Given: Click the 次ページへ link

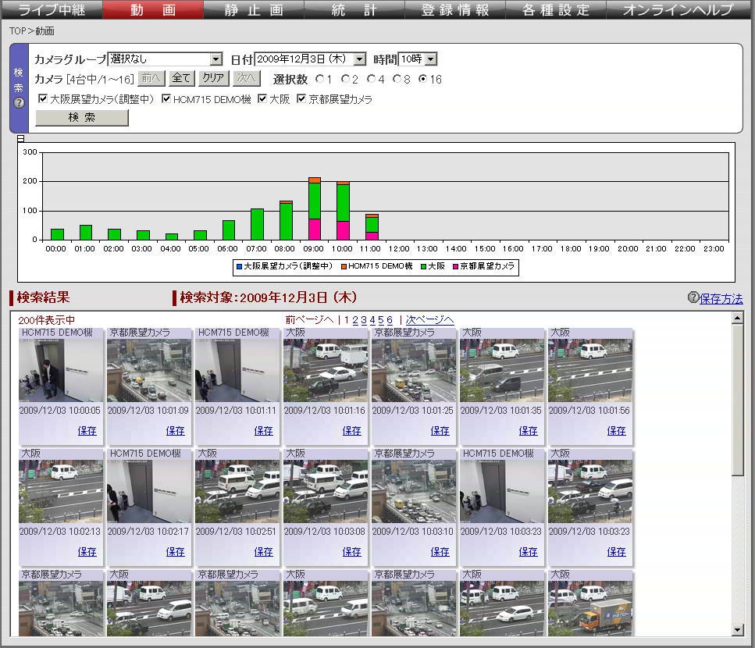Looking at the screenshot, I should pos(429,320).
